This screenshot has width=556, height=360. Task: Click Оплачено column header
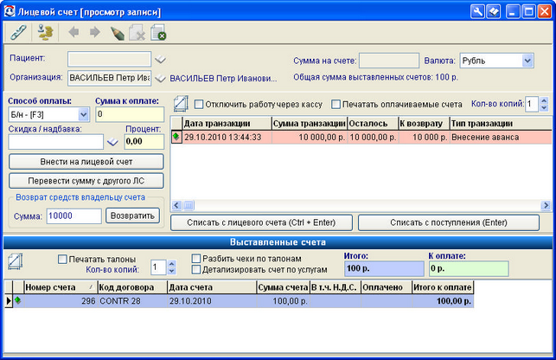(387, 287)
